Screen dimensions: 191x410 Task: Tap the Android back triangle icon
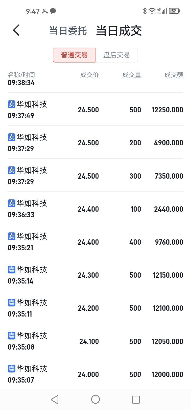point(55,399)
